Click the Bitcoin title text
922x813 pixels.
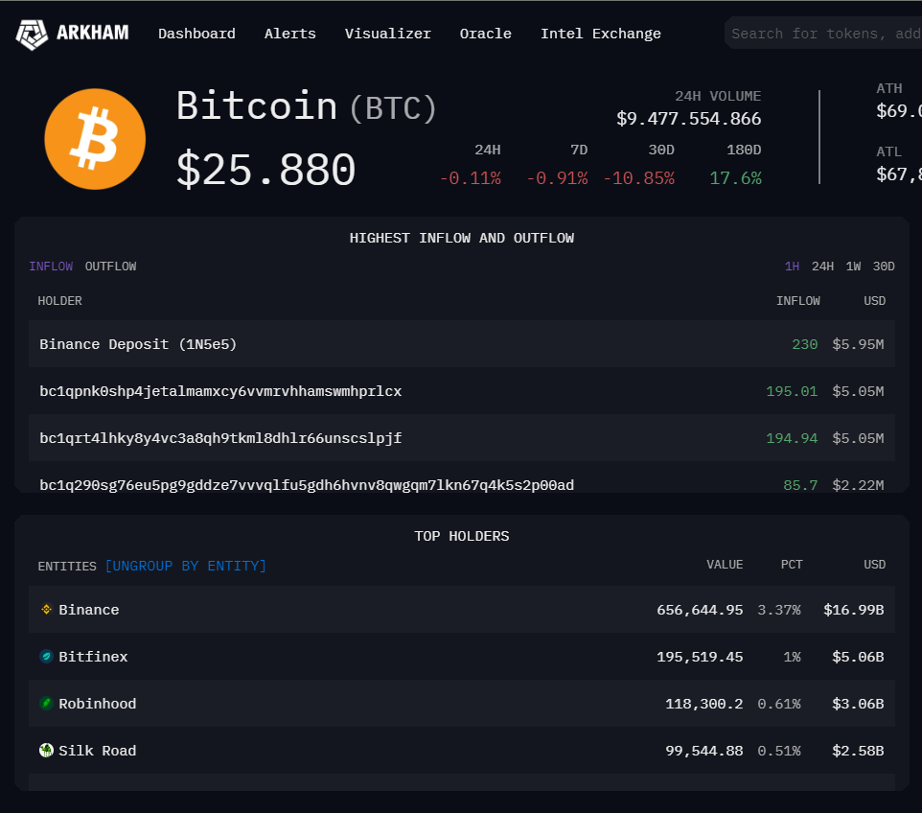click(257, 105)
